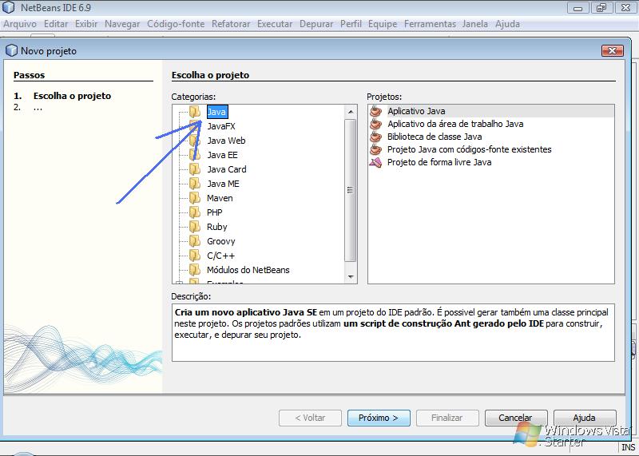Screen dimensions: 639x456
Task: Click the Finalizar button
Action: [x=447, y=418]
